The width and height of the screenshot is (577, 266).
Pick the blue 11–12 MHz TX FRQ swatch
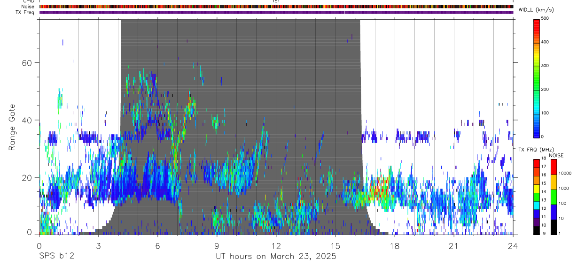click(536, 213)
